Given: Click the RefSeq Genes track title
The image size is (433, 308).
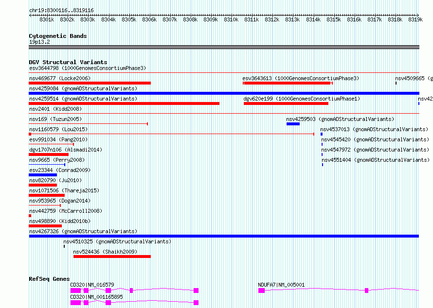Looking at the screenshot, I should click(49, 279).
